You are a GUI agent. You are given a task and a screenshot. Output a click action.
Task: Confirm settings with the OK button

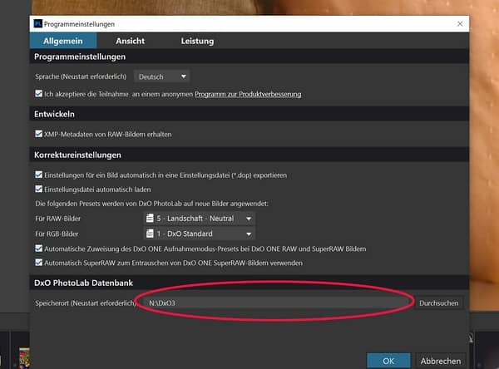[388, 361]
